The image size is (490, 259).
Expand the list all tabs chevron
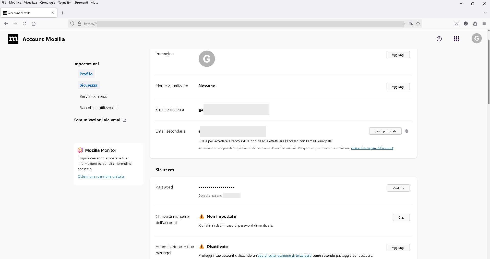click(485, 13)
